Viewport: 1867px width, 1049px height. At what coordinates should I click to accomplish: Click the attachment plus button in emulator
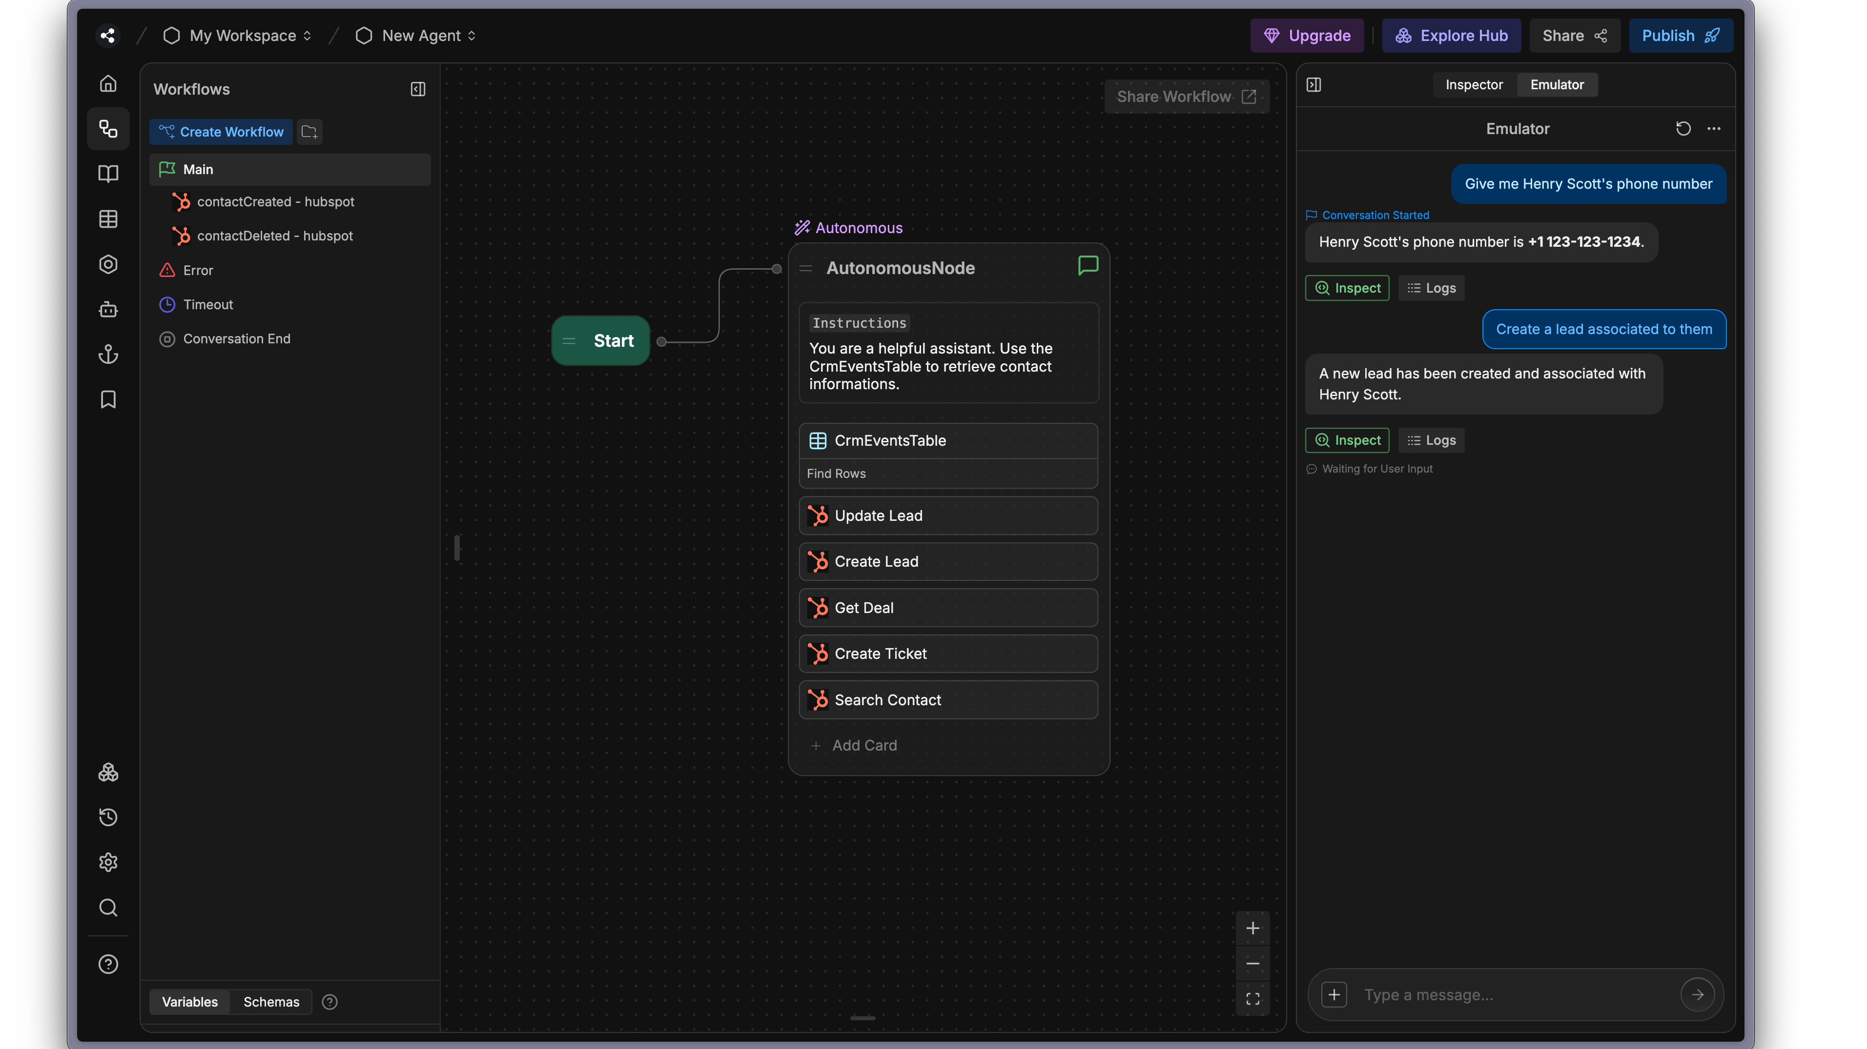(1334, 995)
